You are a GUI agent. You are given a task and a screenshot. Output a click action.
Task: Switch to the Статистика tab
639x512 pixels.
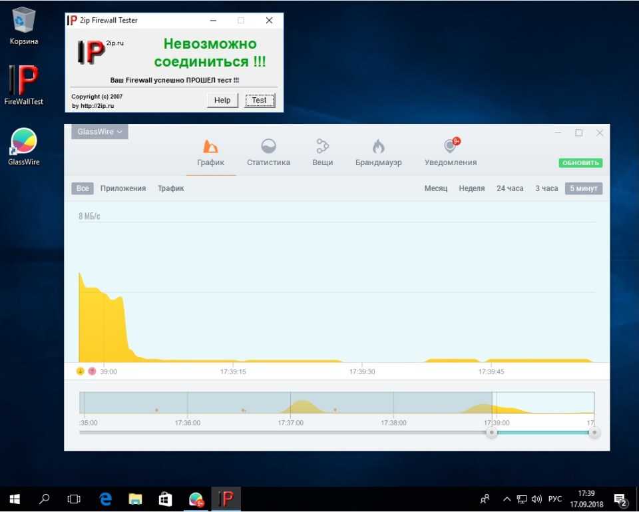pos(268,153)
